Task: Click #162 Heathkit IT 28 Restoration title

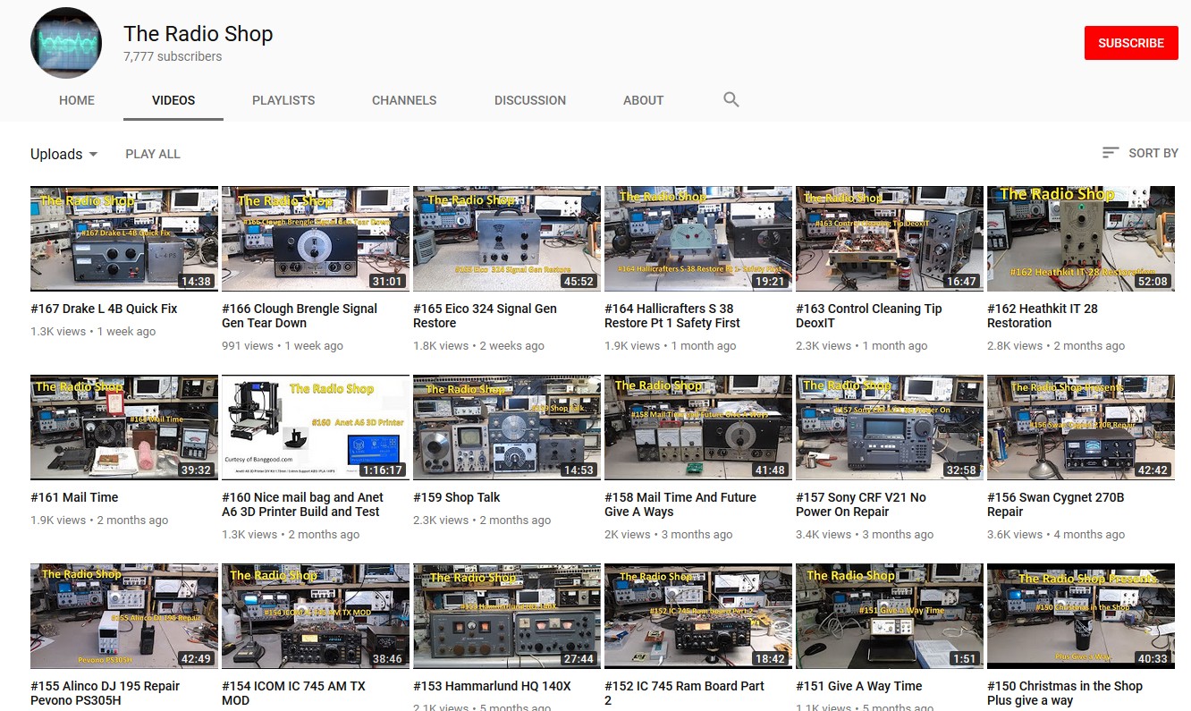Action: pyautogui.click(x=1042, y=316)
